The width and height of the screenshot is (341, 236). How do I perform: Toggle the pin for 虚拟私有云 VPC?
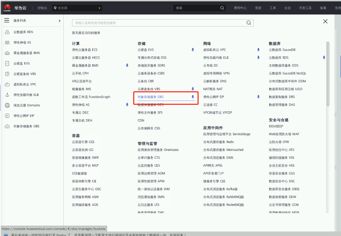(x=258, y=50)
